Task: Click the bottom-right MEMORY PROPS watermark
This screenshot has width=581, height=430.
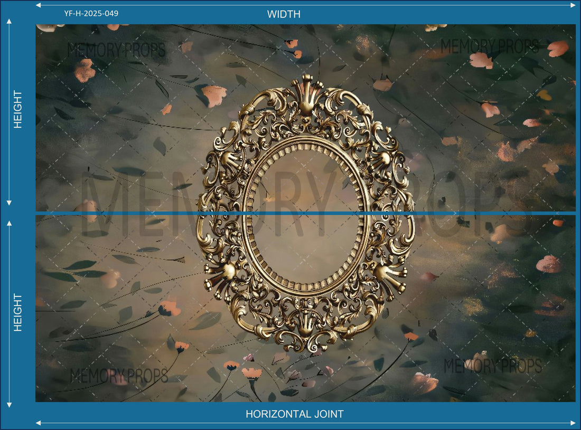Action: [x=492, y=366]
